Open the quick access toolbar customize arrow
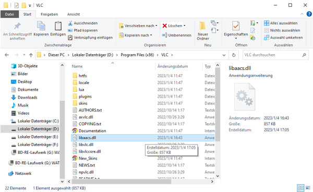This screenshot has height=192, width=313. pyautogui.click(x=30, y=6)
